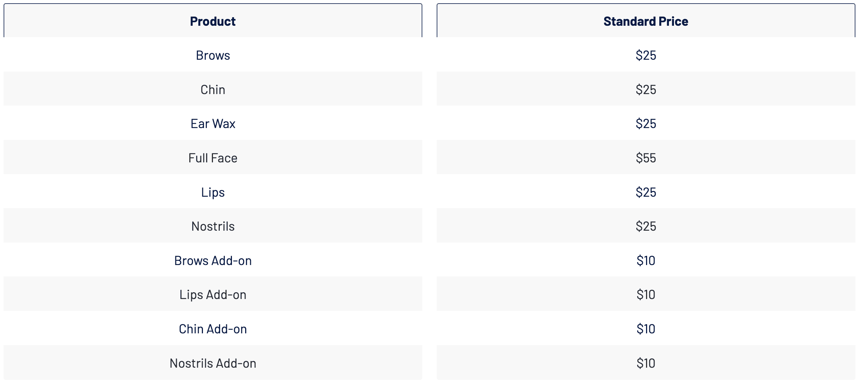Click the Lips product name
The width and height of the screenshot is (859, 387).
[x=213, y=192]
